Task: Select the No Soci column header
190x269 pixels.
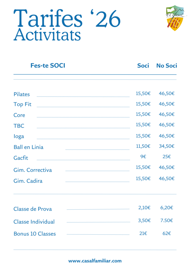Action: coord(167,66)
